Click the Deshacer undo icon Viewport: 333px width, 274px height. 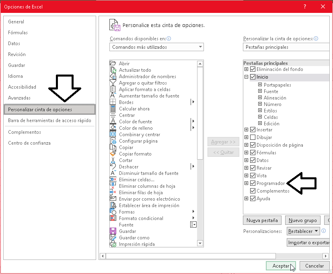coord(113,166)
